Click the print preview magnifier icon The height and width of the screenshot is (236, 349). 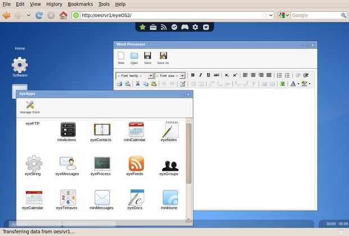(x=128, y=84)
